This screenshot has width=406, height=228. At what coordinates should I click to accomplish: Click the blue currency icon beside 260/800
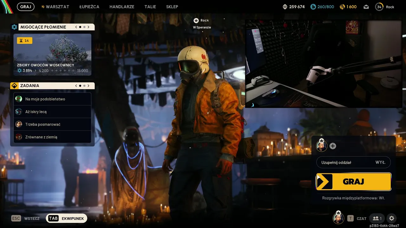click(313, 7)
